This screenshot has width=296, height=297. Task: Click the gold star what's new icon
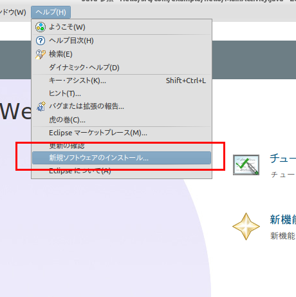[246, 226]
